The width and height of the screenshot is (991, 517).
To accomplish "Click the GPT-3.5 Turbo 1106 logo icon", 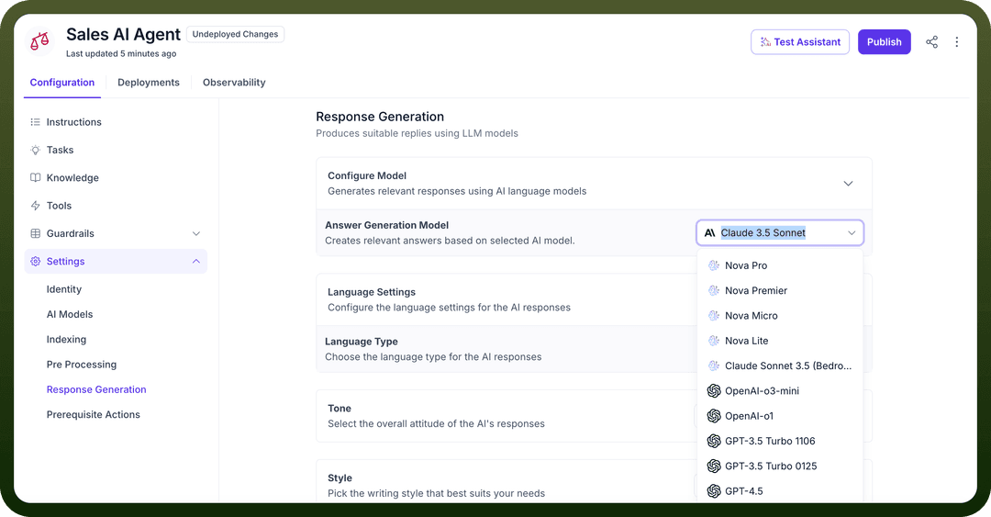I will click(x=714, y=441).
